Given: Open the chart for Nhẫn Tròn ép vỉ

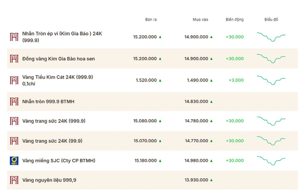Looking at the screenshot, I should click(271, 37).
